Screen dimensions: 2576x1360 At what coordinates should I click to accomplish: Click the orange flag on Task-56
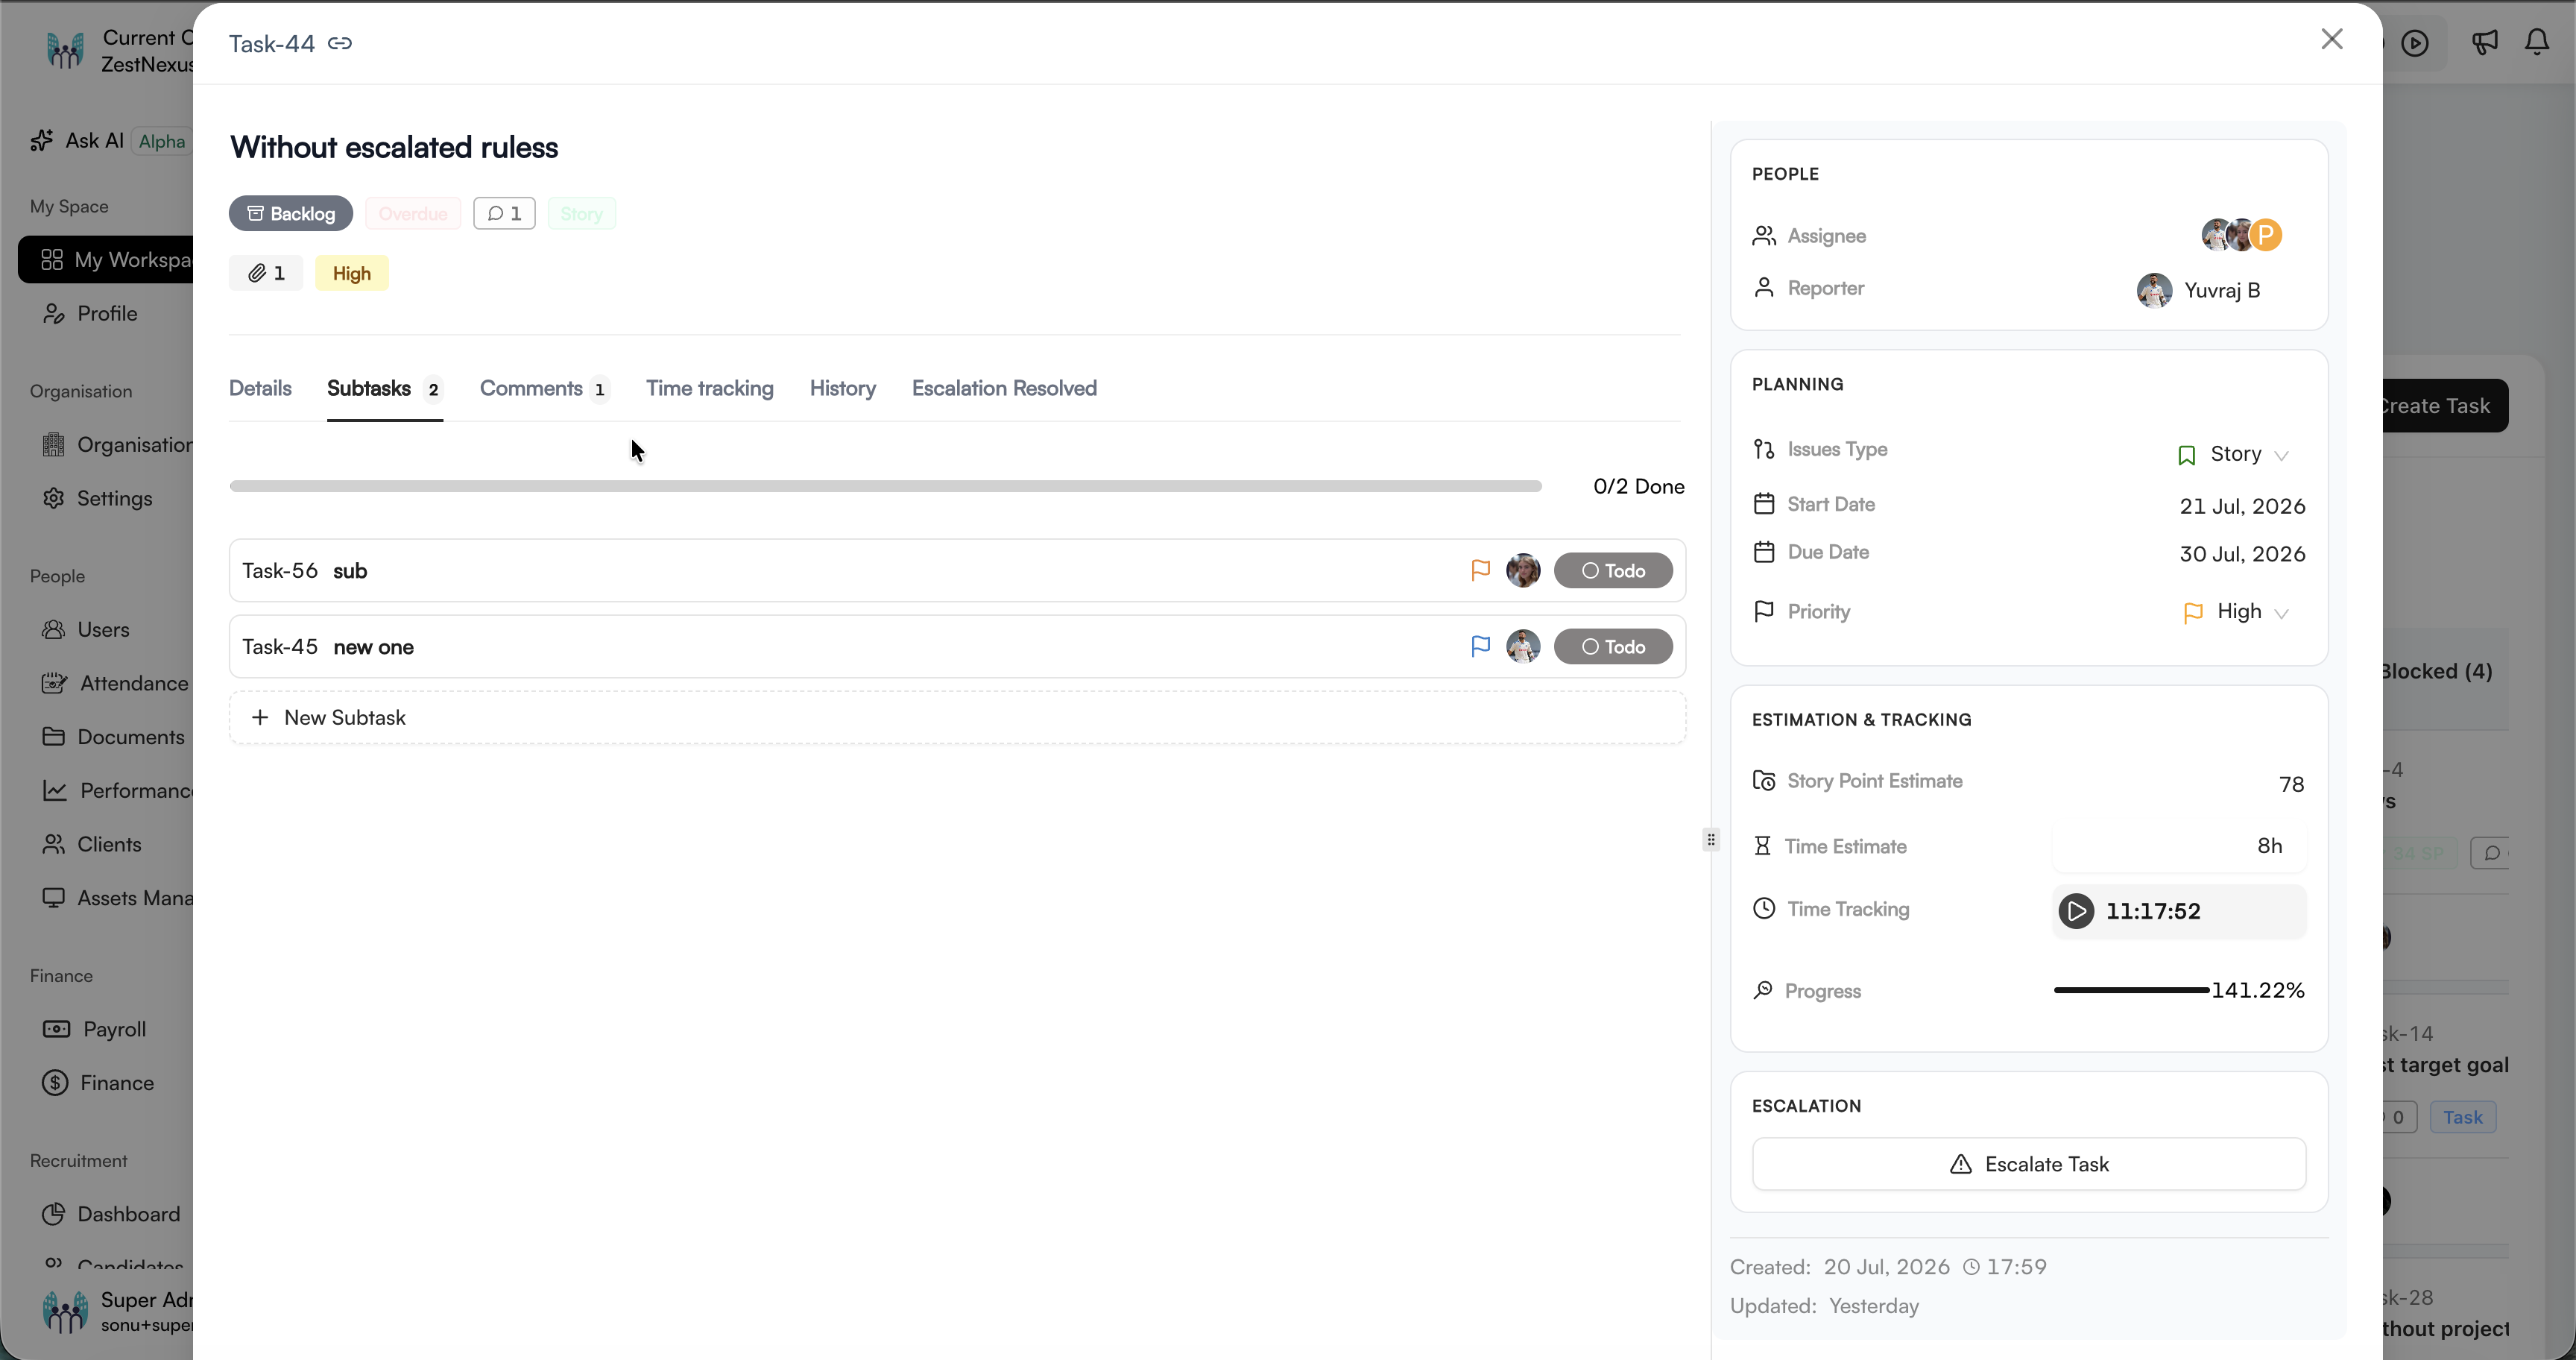coord(1481,571)
